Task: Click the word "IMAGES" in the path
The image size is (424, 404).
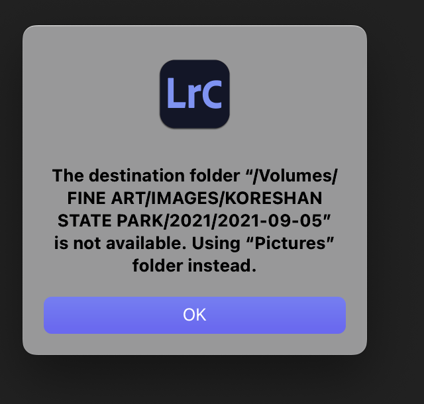Action: pos(185,199)
